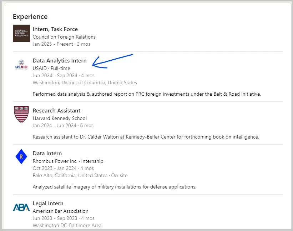Click the Council on Foreign Relations logo
Screen dimensions: 293x231
[21, 33]
